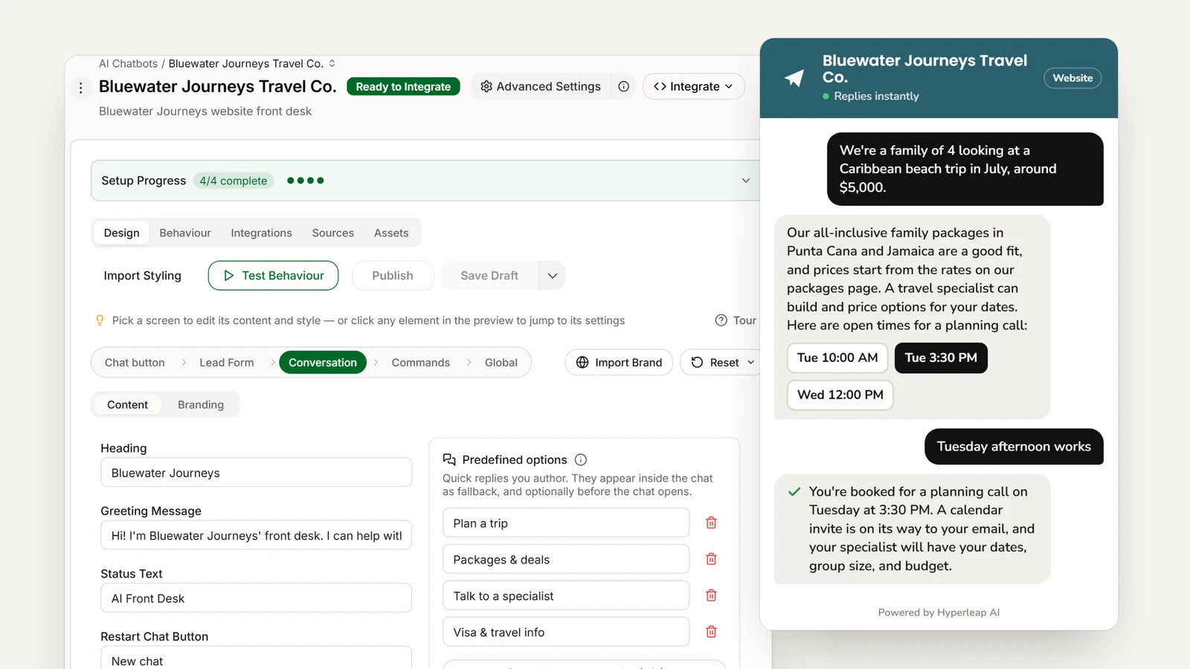Switch to the Behaviour tab
1190x669 pixels.
pyautogui.click(x=185, y=233)
